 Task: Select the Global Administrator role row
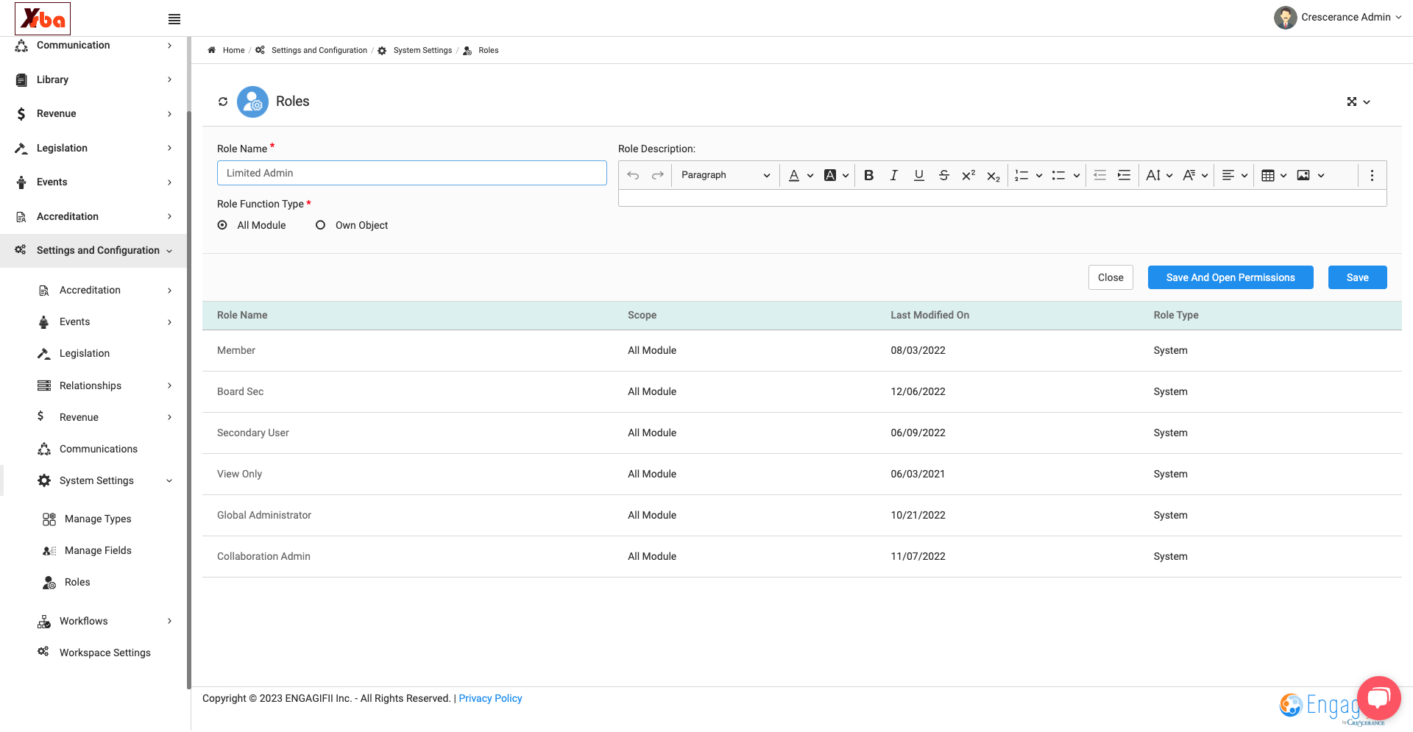(x=802, y=516)
